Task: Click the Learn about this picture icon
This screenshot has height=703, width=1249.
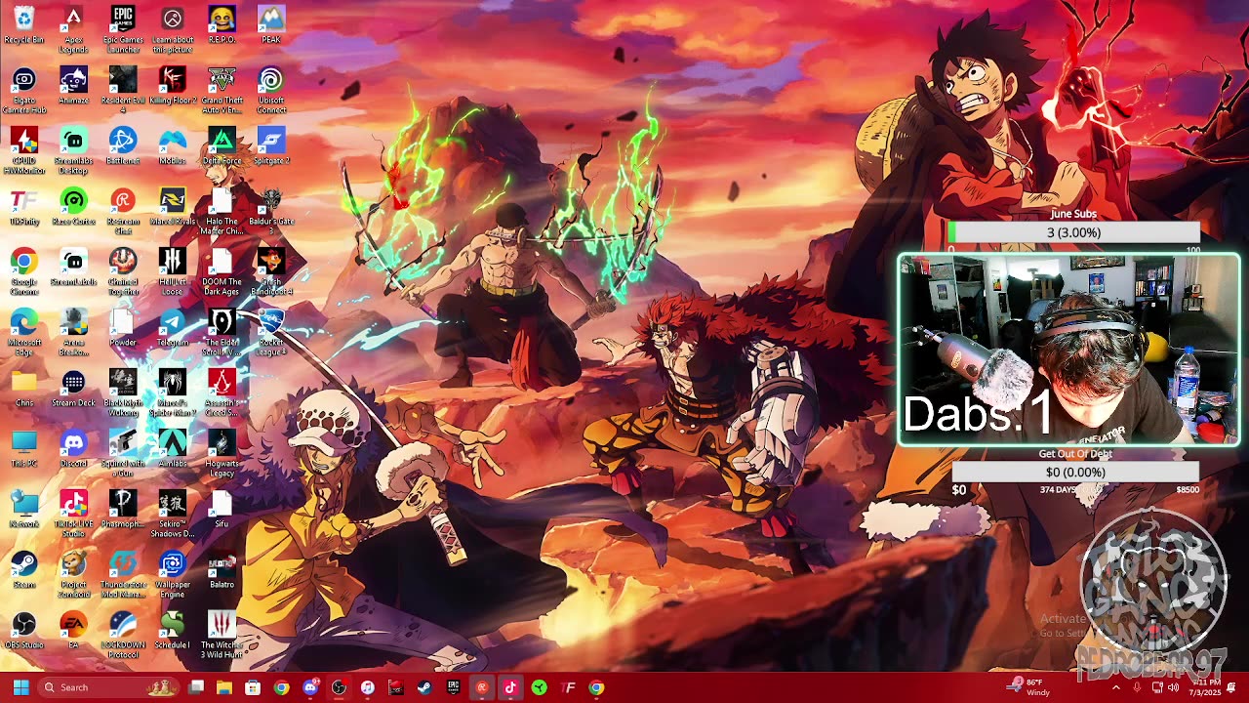Action: (173, 29)
